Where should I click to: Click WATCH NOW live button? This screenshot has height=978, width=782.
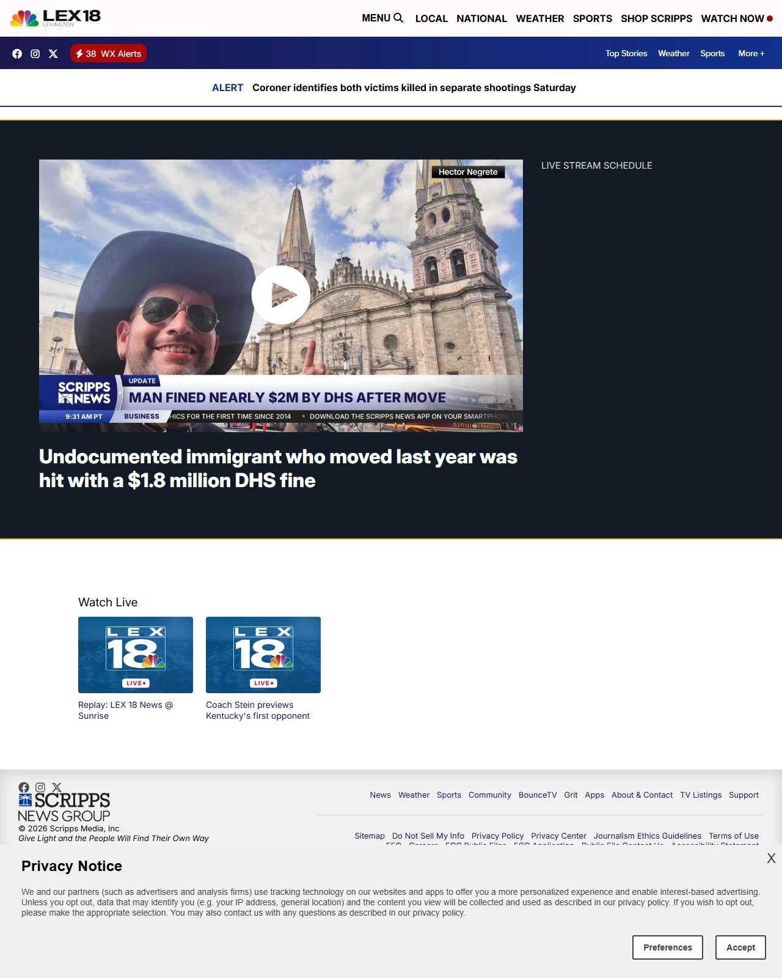tap(737, 18)
